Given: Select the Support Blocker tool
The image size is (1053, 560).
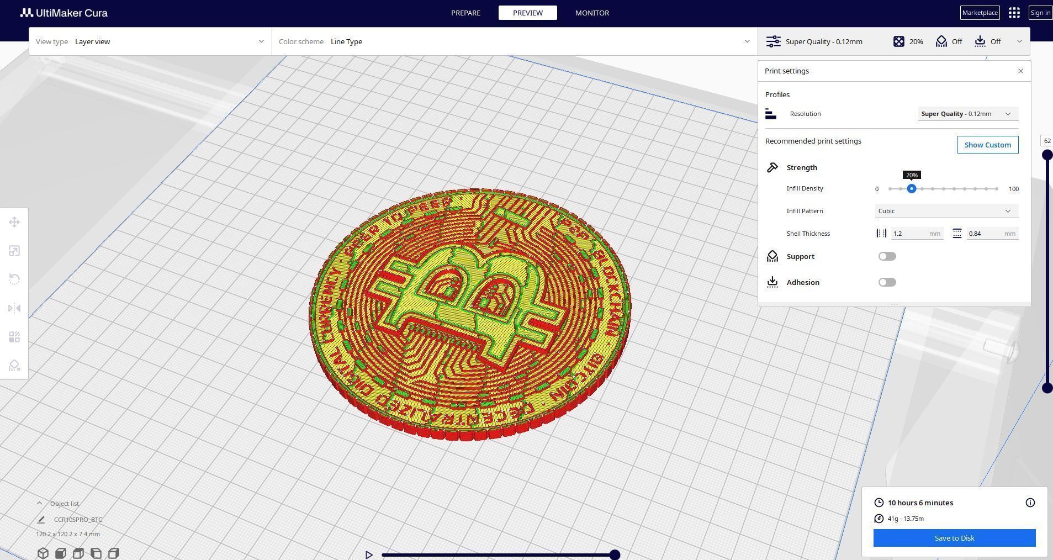Looking at the screenshot, I should 14,366.
